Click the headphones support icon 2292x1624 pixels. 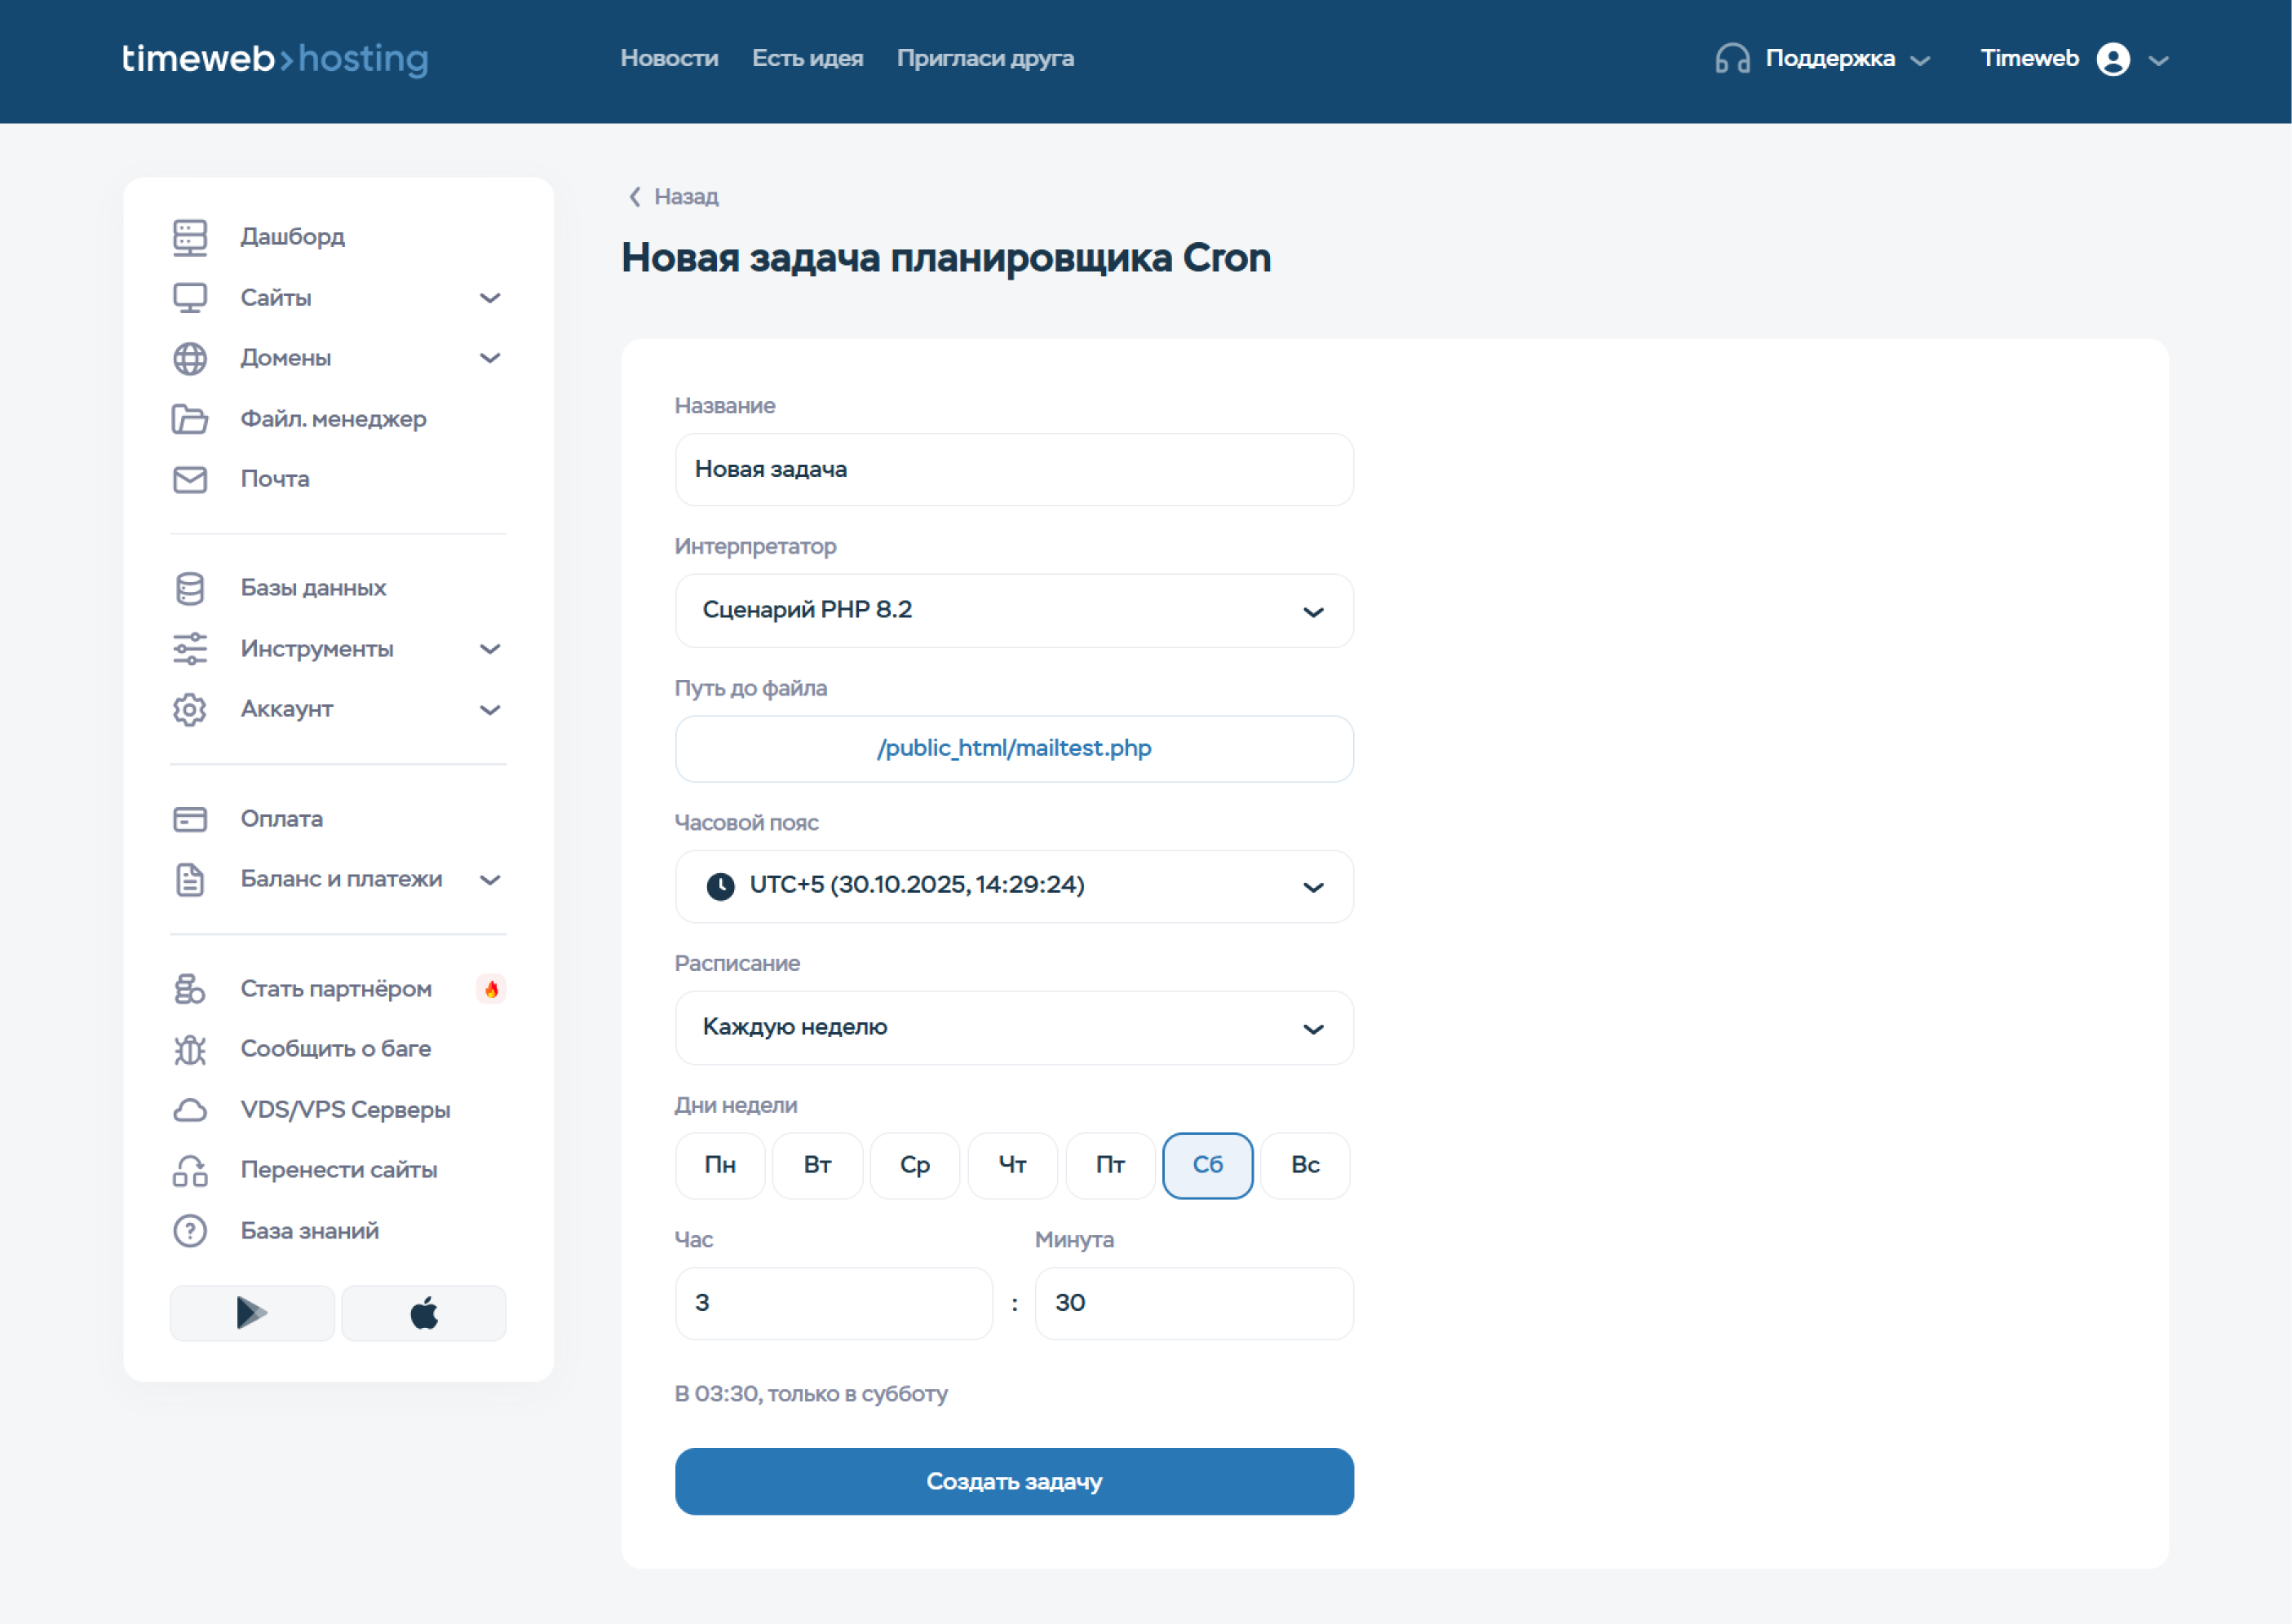pyautogui.click(x=1732, y=59)
